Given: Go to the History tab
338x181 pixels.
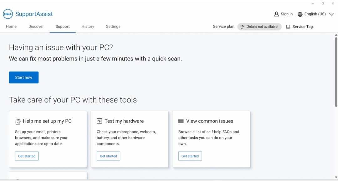Looking at the screenshot, I should click(x=88, y=27).
